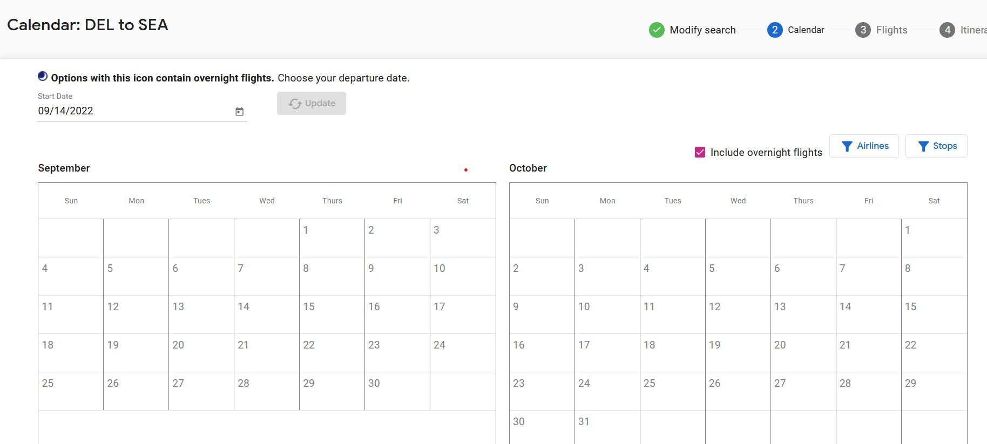The height and width of the screenshot is (444, 987).
Task: Go to the Flights step label
Action: pos(891,30)
